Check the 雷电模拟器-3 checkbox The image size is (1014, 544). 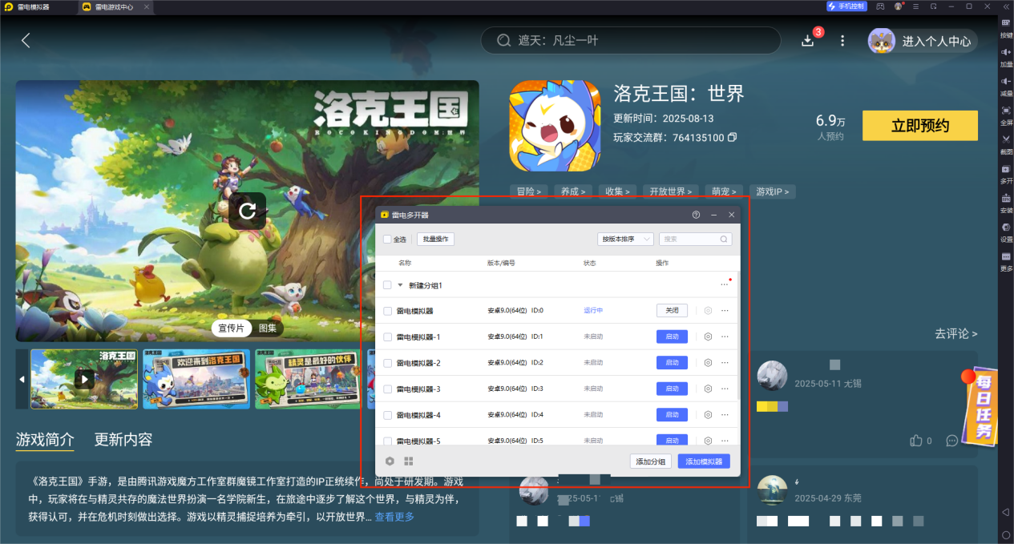pos(387,389)
